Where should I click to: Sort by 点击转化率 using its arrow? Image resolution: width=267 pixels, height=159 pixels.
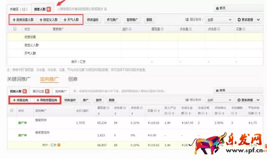223,114
